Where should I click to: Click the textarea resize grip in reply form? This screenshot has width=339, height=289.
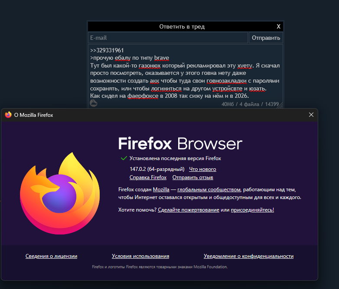[280, 105]
